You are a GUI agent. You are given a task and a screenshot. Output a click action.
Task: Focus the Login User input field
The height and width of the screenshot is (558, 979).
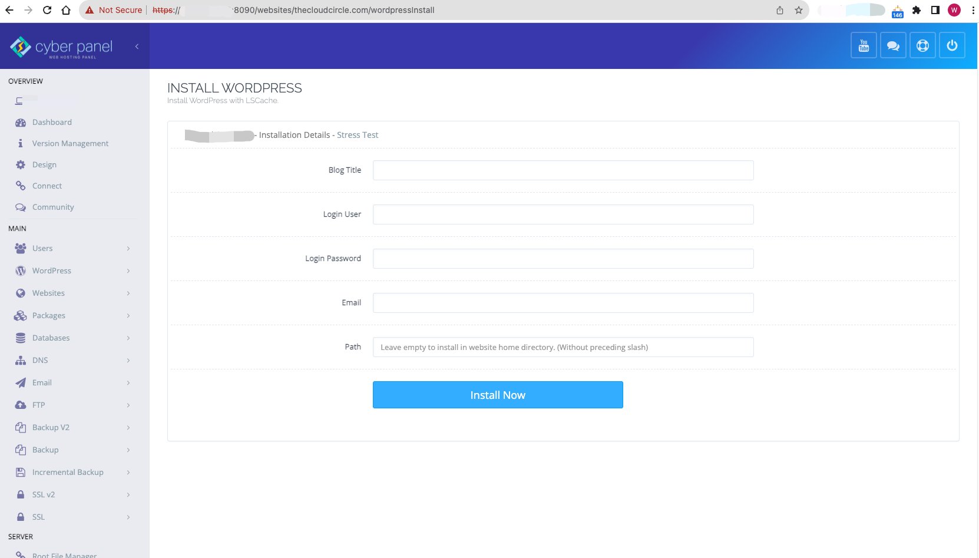click(563, 214)
